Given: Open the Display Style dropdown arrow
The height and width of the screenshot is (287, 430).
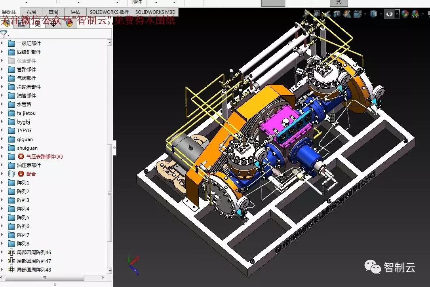Looking at the screenshot, I should (x=381, y=14).
